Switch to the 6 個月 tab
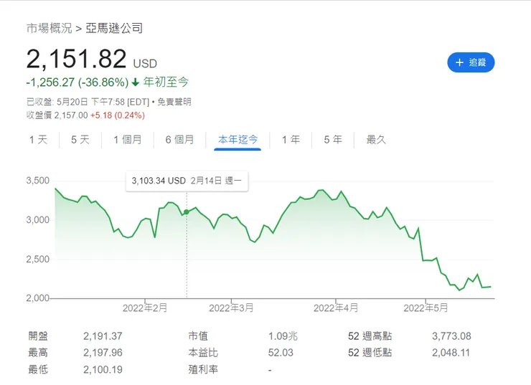Viewport: 531px width, 385px height. tap(179, 140)
